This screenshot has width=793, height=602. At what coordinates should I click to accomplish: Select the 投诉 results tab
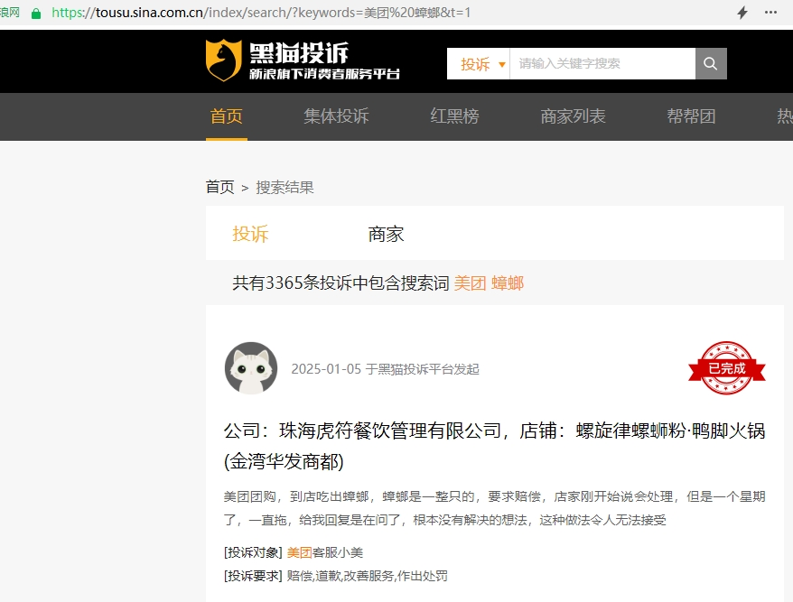250,234
